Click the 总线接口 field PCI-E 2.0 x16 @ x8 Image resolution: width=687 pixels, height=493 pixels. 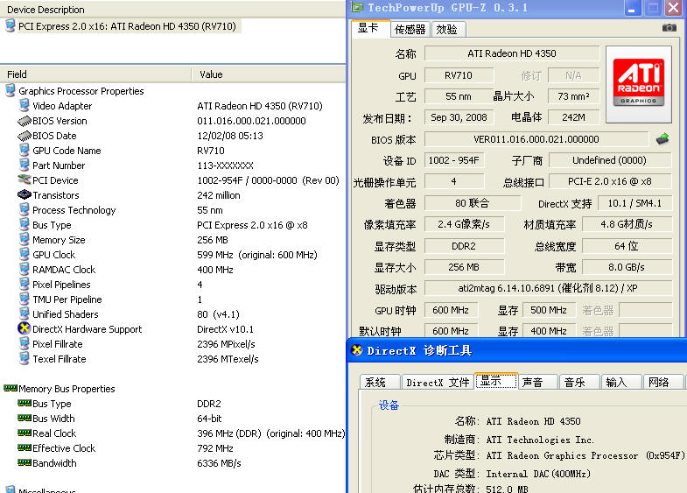610,181
